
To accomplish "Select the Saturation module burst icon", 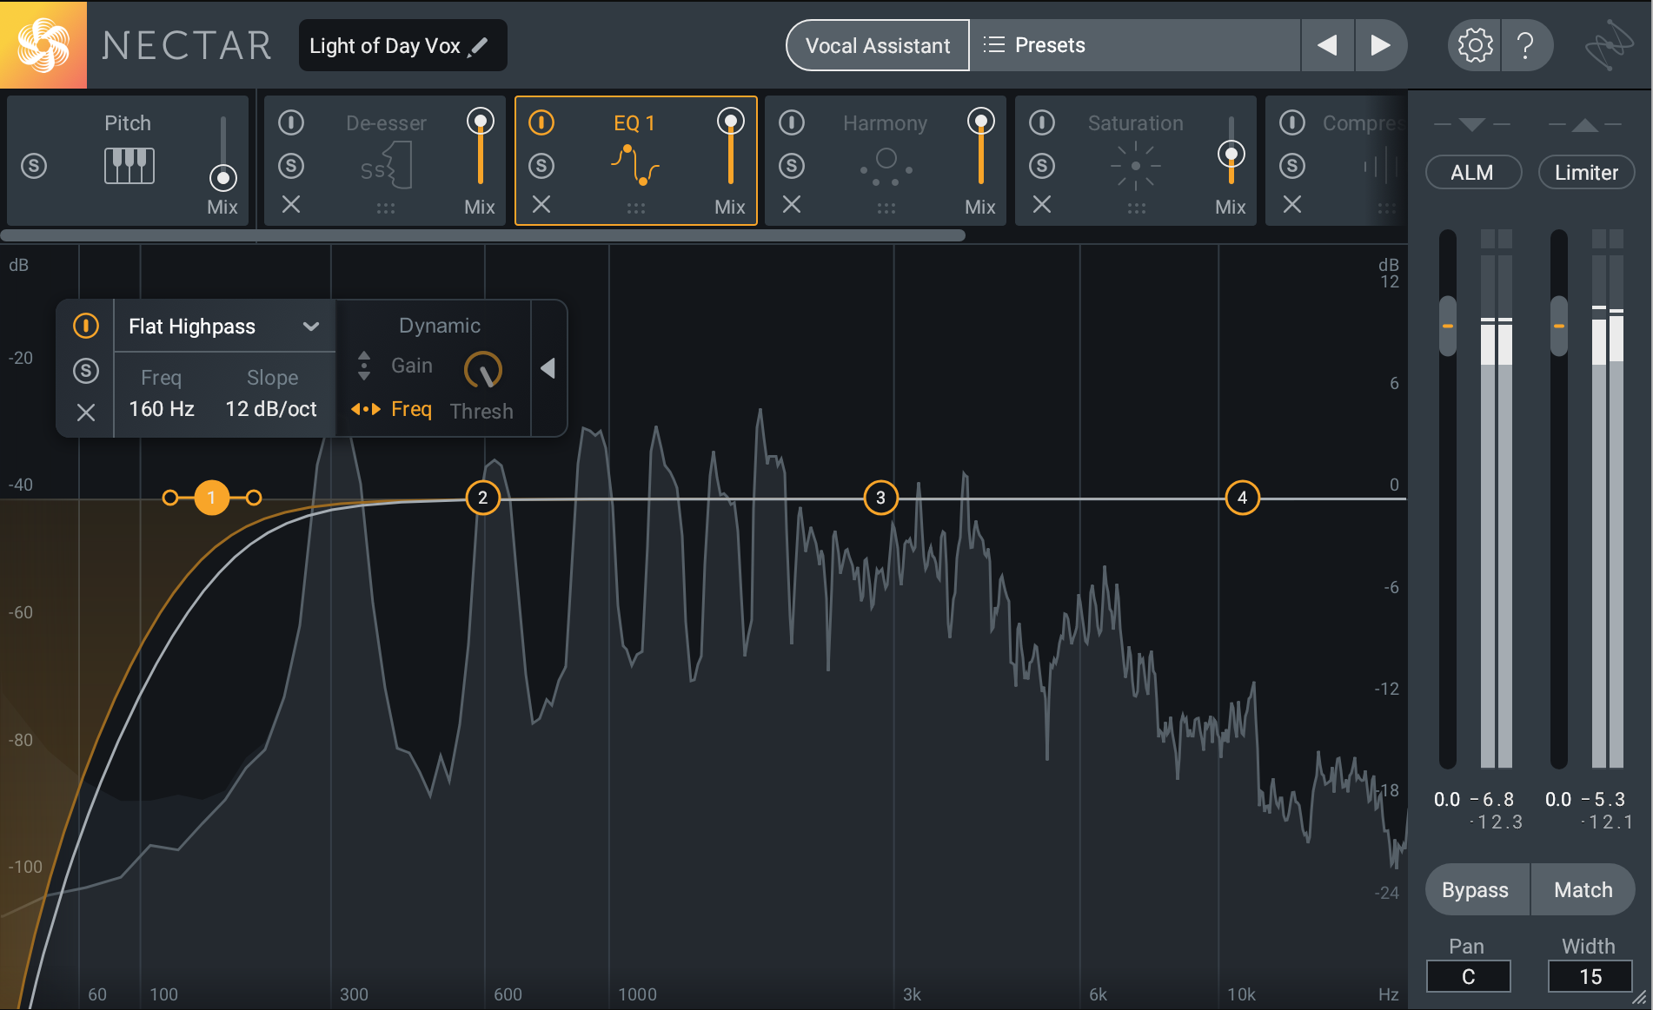I will (x=1136, y=166).
